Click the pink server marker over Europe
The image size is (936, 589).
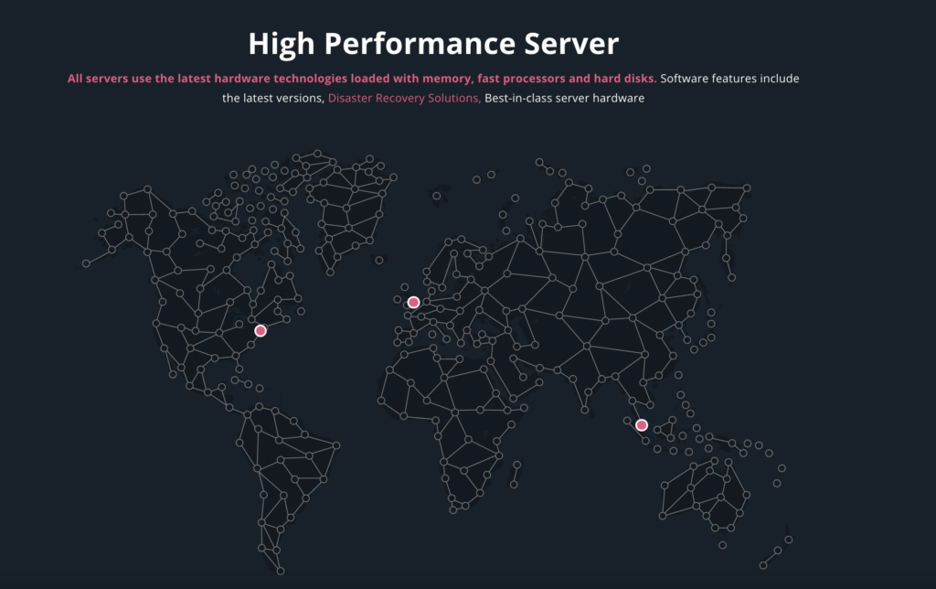point(413,302)
